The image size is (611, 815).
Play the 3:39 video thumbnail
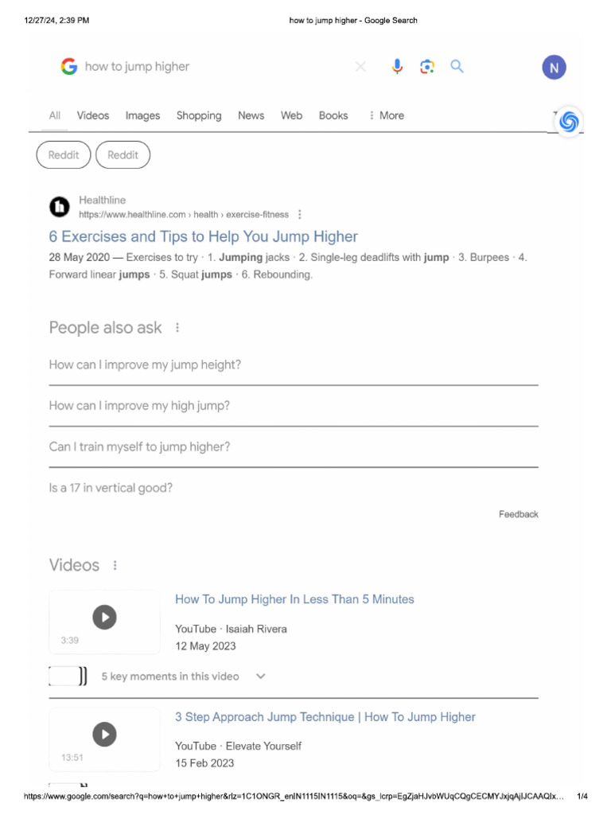click(x=104, y=617)
